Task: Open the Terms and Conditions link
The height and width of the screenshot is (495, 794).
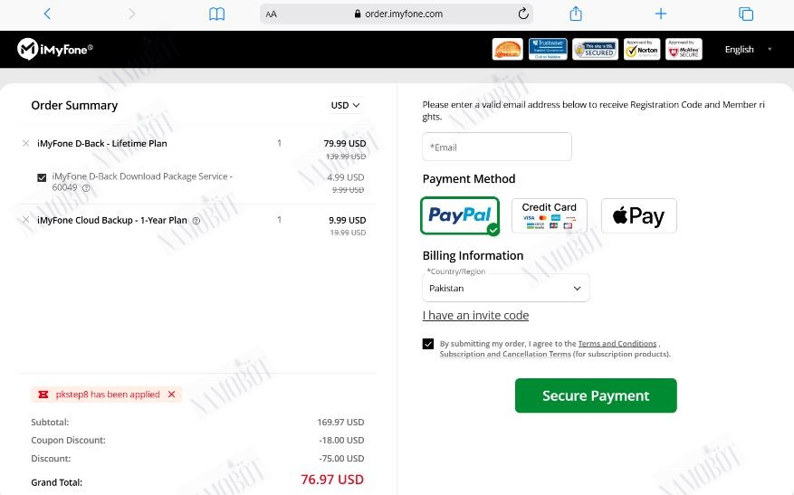Action: coord(617,344)
